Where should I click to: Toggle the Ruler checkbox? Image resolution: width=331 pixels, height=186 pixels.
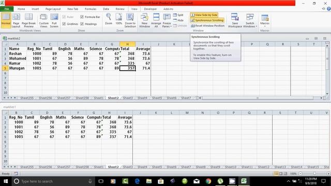[64, 17]
